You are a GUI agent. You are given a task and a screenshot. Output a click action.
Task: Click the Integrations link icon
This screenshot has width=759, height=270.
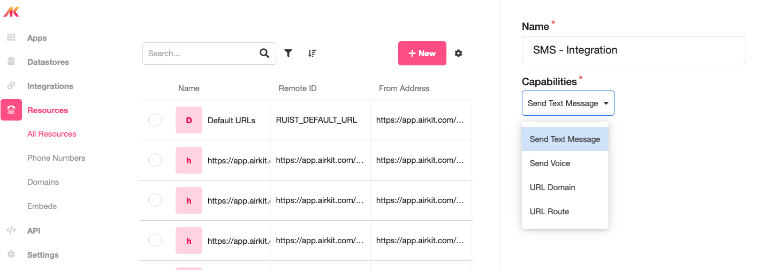[11, 86]
